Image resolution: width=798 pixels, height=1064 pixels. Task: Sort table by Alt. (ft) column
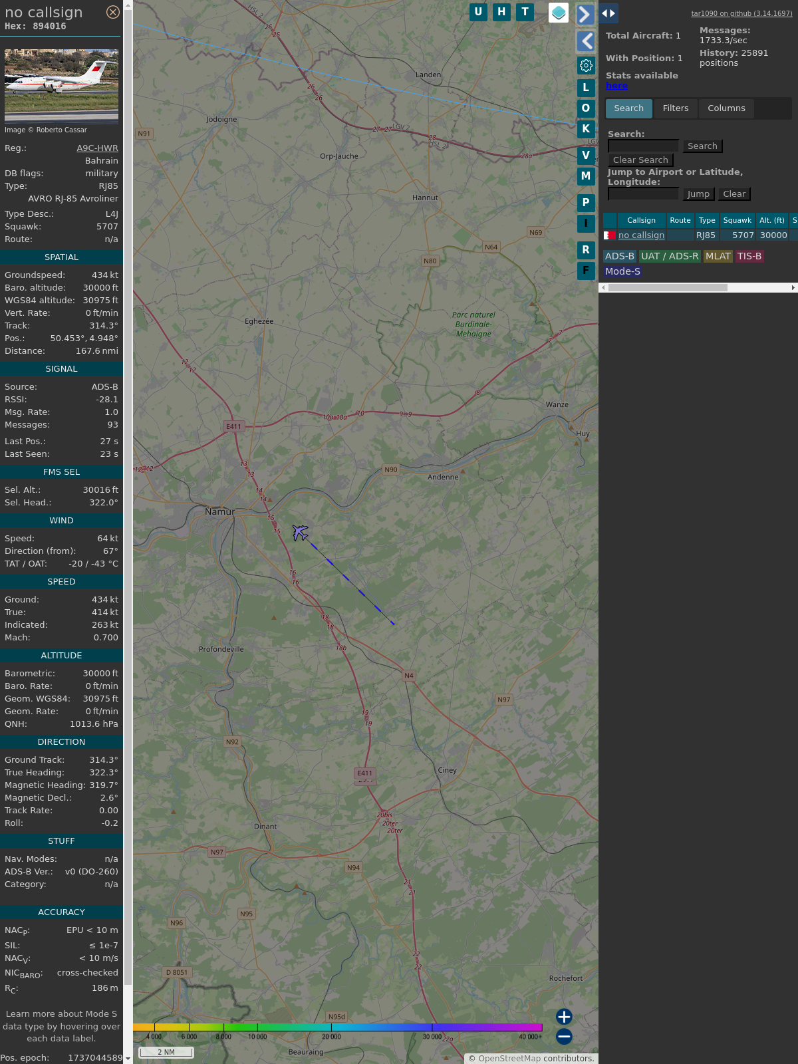(x=772, y=221)
